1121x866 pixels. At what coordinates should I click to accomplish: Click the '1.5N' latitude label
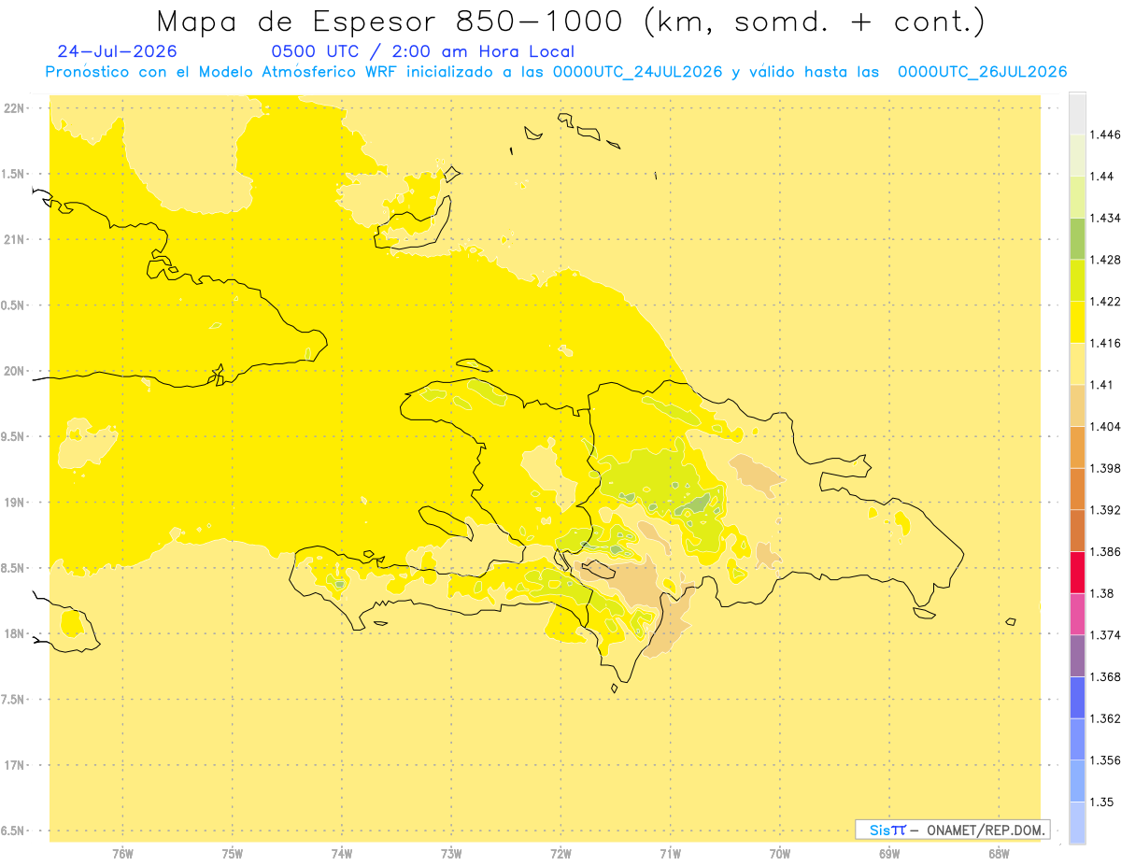point(13,174)
